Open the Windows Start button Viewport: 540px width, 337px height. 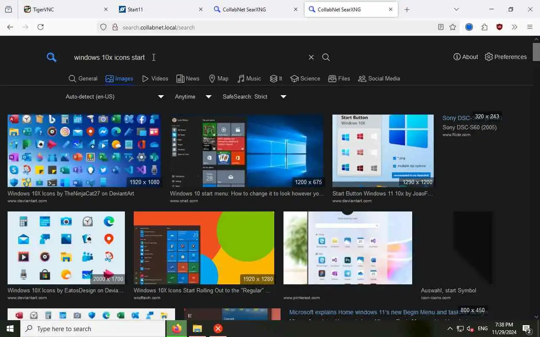pyautogui.click(x=10, y=329)
